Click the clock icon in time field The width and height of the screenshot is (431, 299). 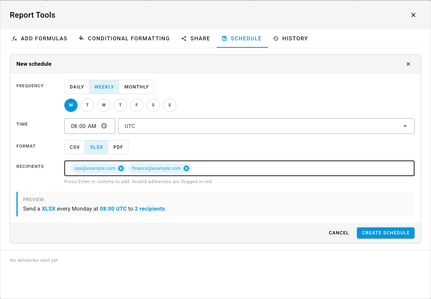click(x=104, y=126)
